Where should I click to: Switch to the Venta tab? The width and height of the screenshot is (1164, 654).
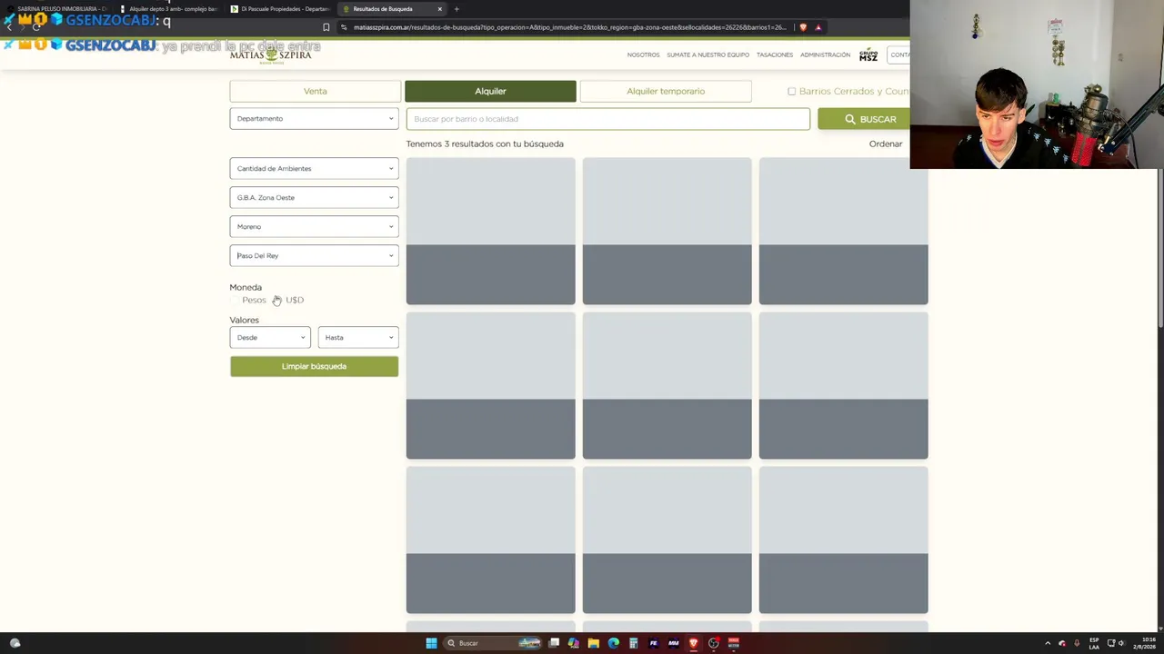(315, 91)
